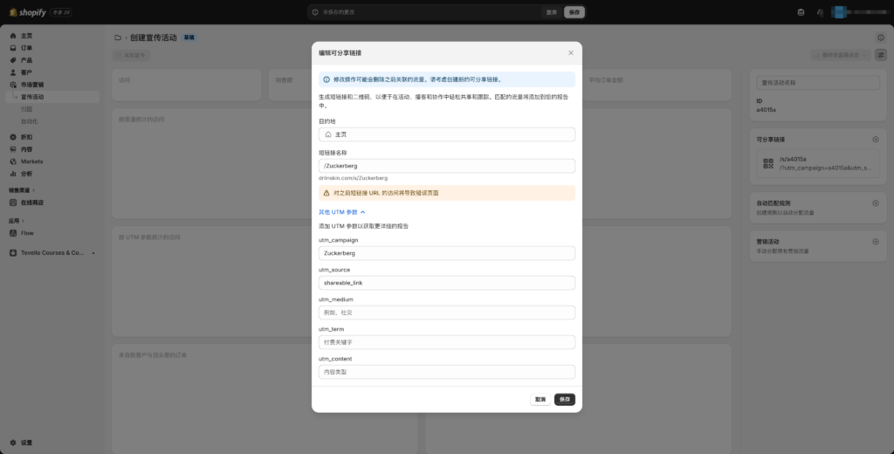The width and height of the screenshot is (894, 454).
Task: Click the Markets globe icon
Action: click(13, 162)
